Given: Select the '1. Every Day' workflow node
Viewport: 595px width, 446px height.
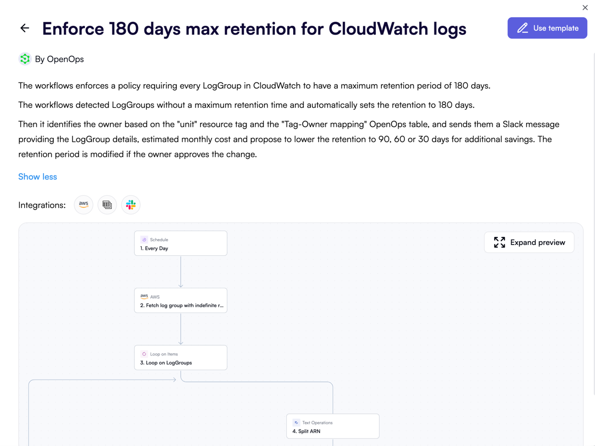Looking at the screenshot, I should pyautogui.click(x=180, y=244).
